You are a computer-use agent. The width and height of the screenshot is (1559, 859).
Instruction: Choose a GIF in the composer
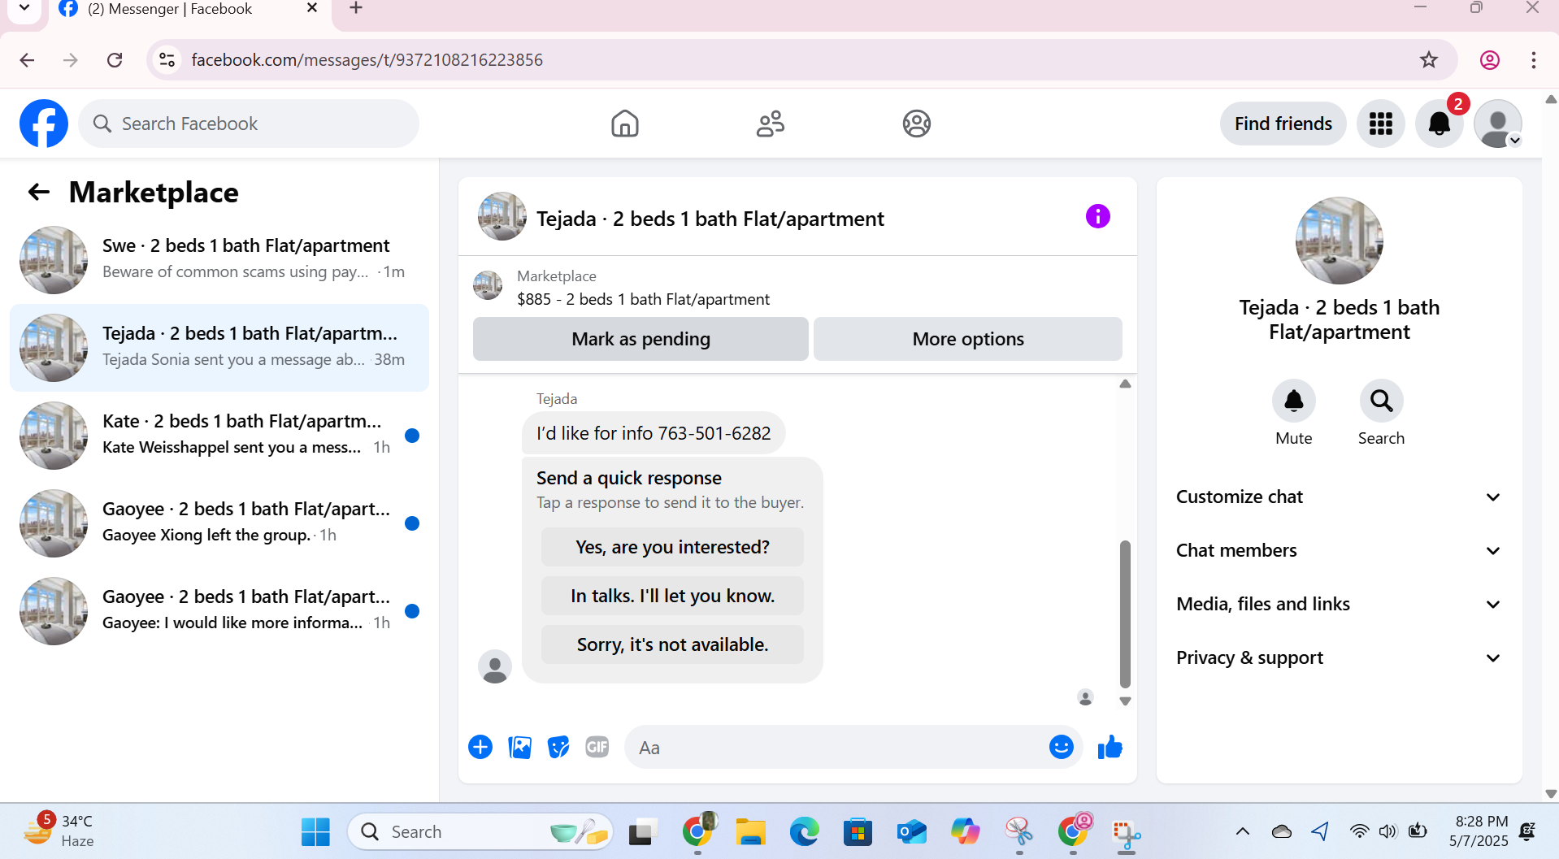(597, 747)
